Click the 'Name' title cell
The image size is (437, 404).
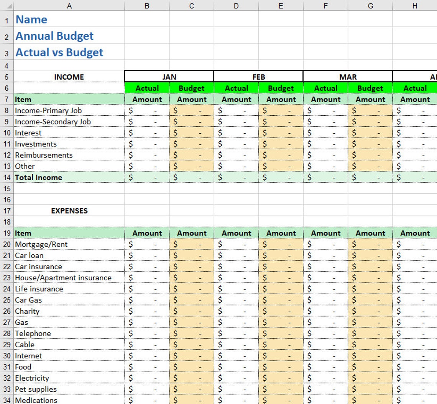(69, 19)
